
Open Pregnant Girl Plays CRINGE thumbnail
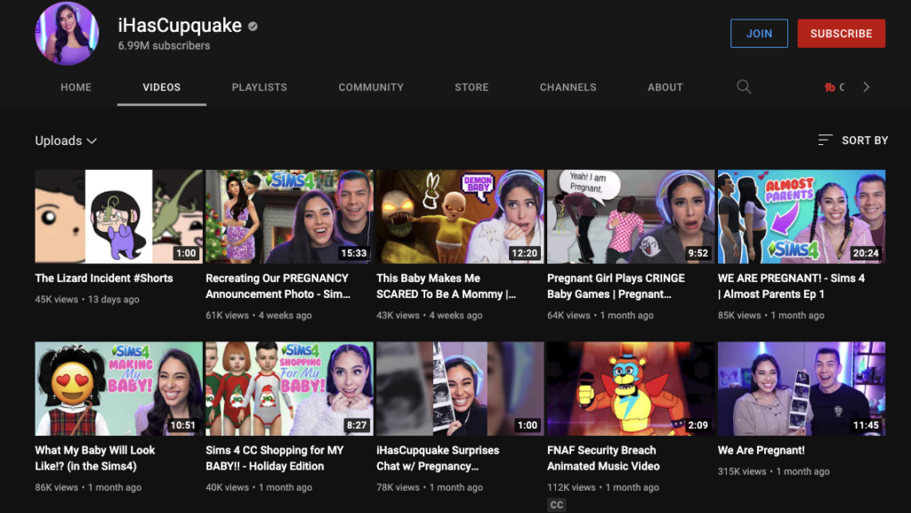[x=631, y=216]
